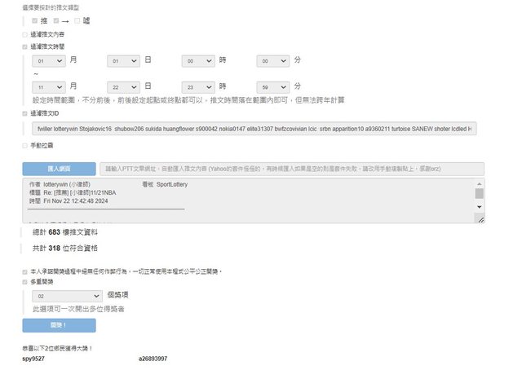
Task: Toggle the 過濾推文ID checkbox
Action: tap(25, 114)
